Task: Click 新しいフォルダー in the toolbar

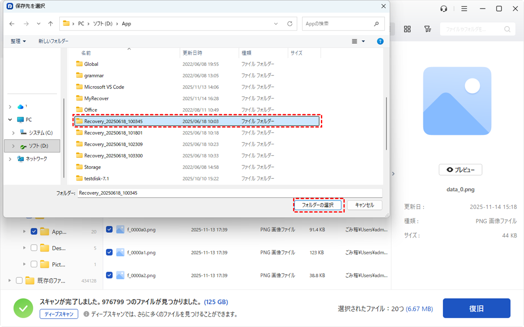Action: 53,41
